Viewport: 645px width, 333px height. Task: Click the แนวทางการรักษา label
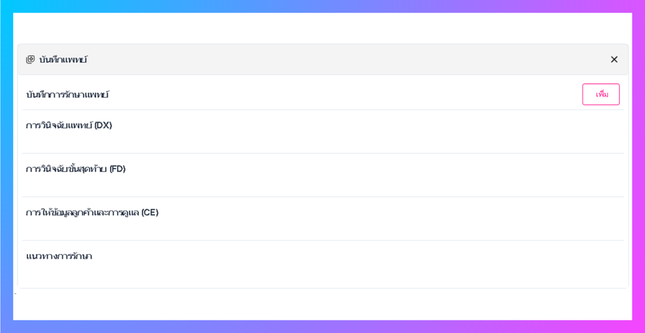click(59, 256)
